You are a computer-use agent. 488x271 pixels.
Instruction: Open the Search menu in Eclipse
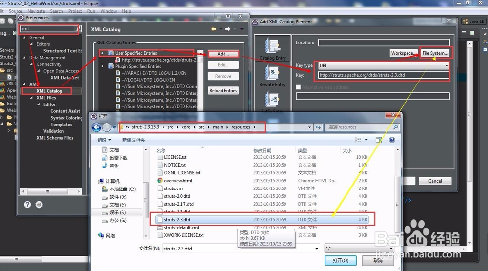(57, 11)
